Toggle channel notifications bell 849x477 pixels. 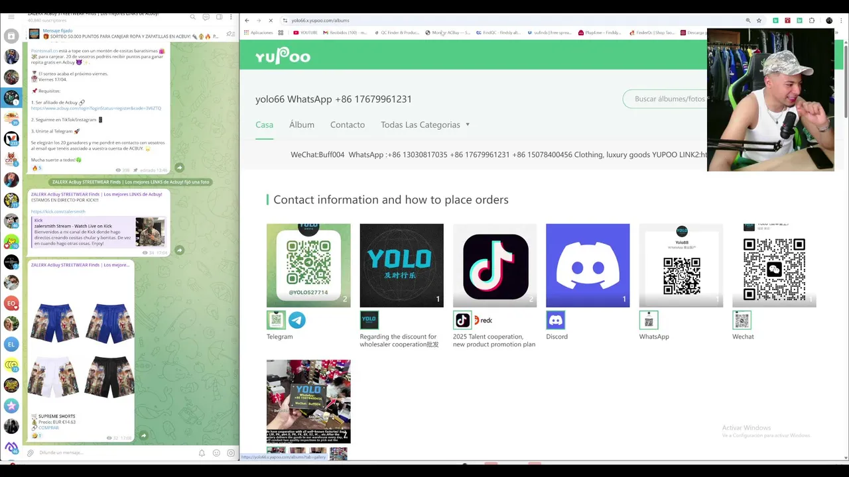click(x=202, y=453)
